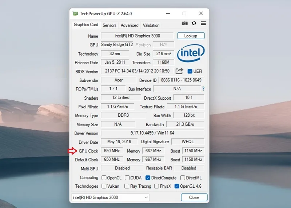291x208 pixels.
Task: Click the refresh arrows icon
Action: pyautogui.click(x=194, y=23)
